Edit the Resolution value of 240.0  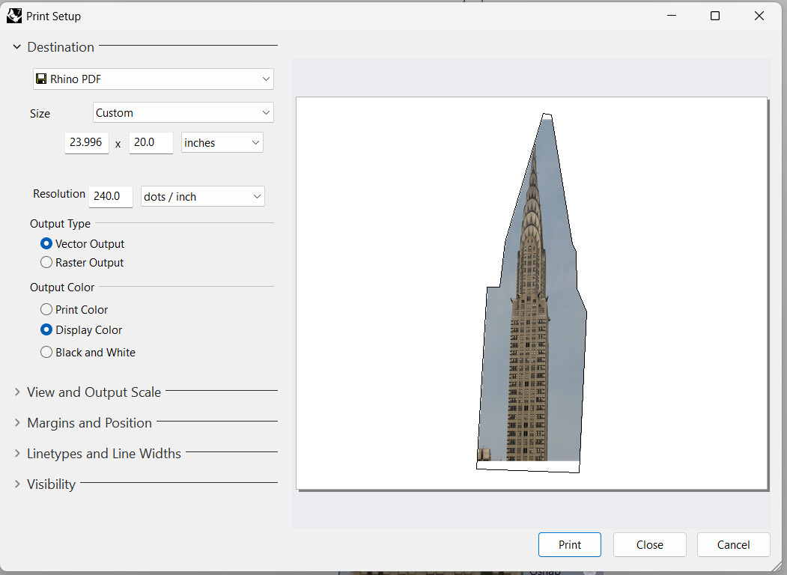[110, 196]
